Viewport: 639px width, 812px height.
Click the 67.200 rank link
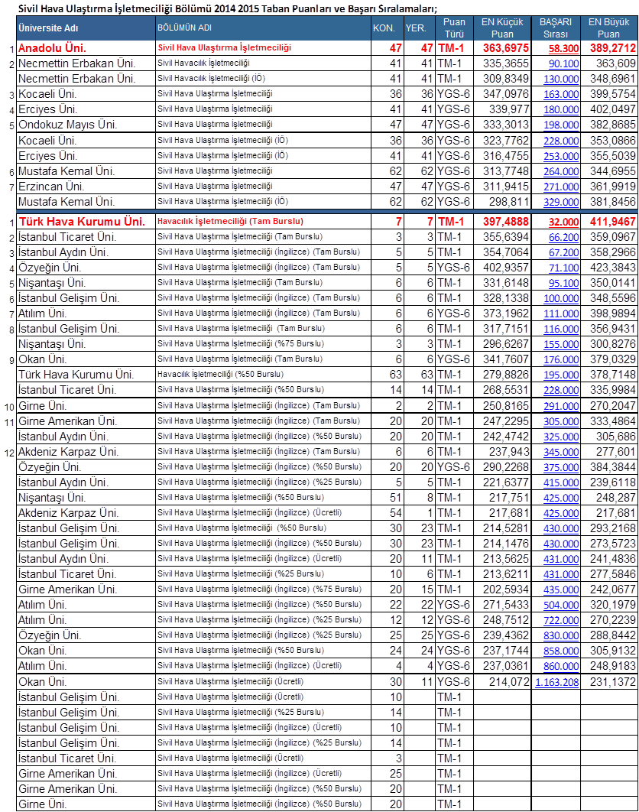[563, 252]
